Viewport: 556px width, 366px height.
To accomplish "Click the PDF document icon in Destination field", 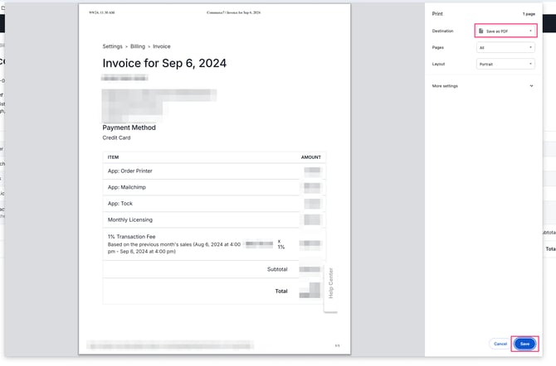I will (481, 31).
